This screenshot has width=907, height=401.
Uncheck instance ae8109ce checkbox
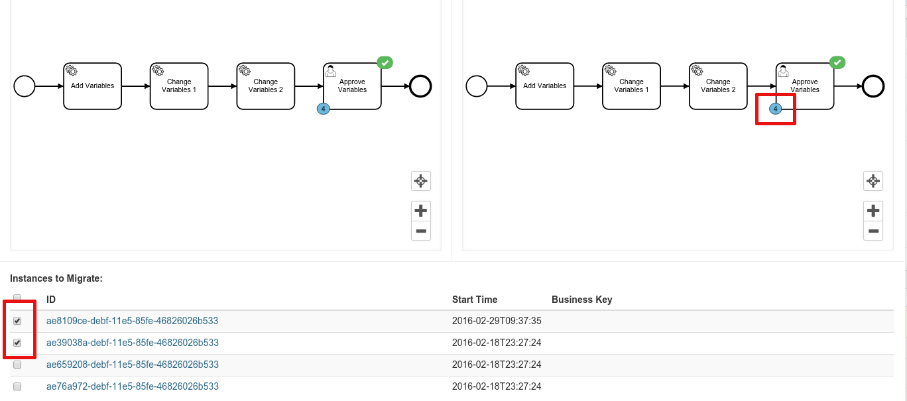[x=17, y=321]
